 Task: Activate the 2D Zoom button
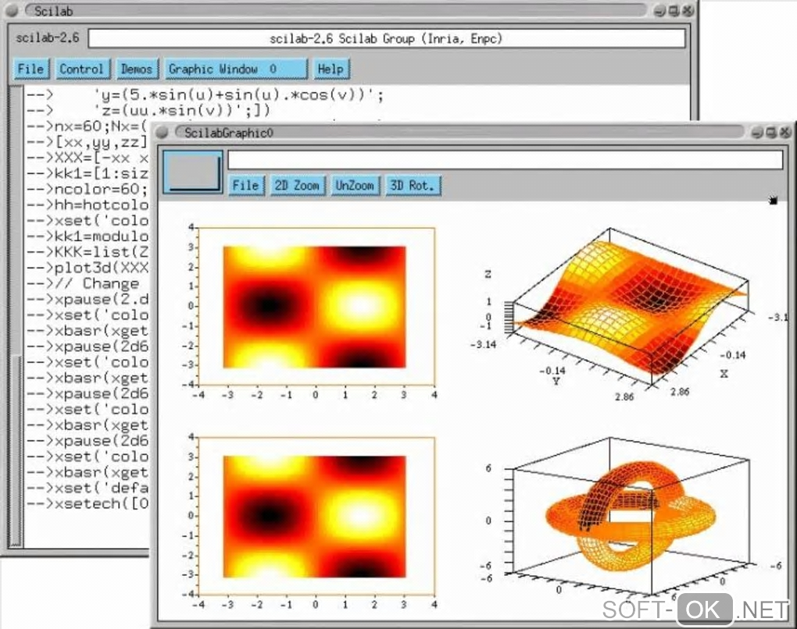pyautogui.click(x=298, y=185)
